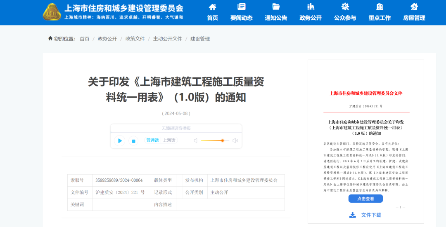Adjust the audio volume slider
This screenshot has height=227, width=446.
pos(215,140)
